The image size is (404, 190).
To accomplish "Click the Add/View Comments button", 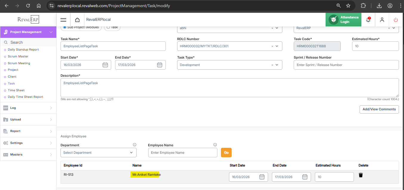I will tap(379, 109).
